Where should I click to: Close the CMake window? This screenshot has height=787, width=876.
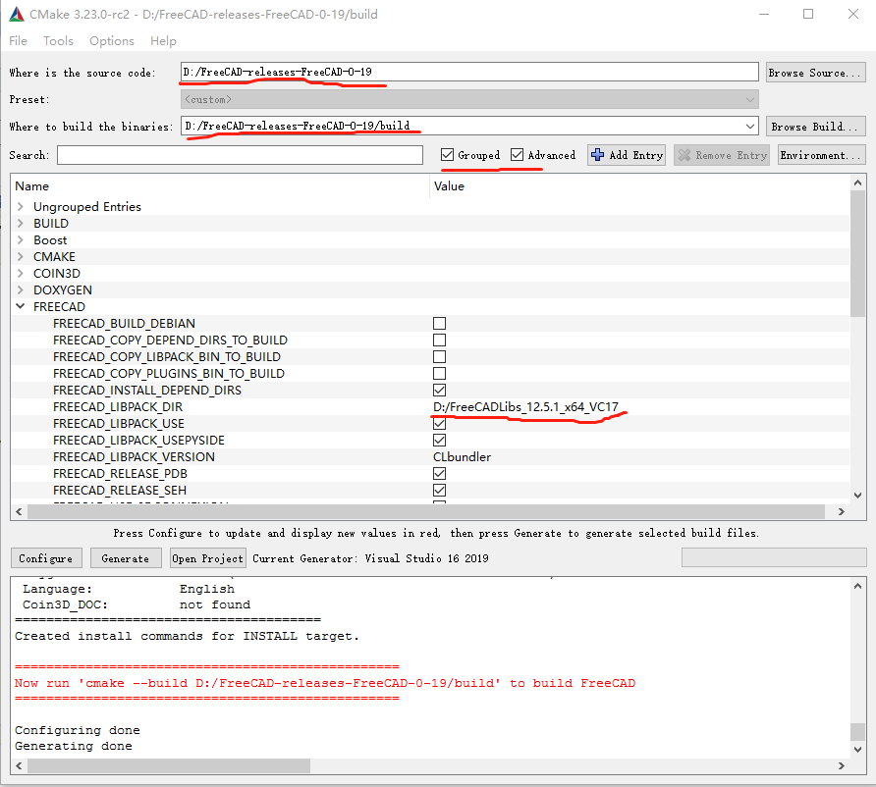pyautogui.click(x=853, y=14)
